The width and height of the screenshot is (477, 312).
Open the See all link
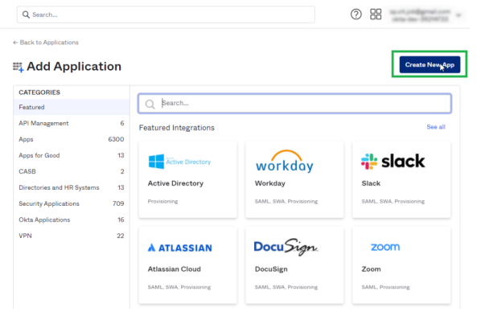coord(436,127)
